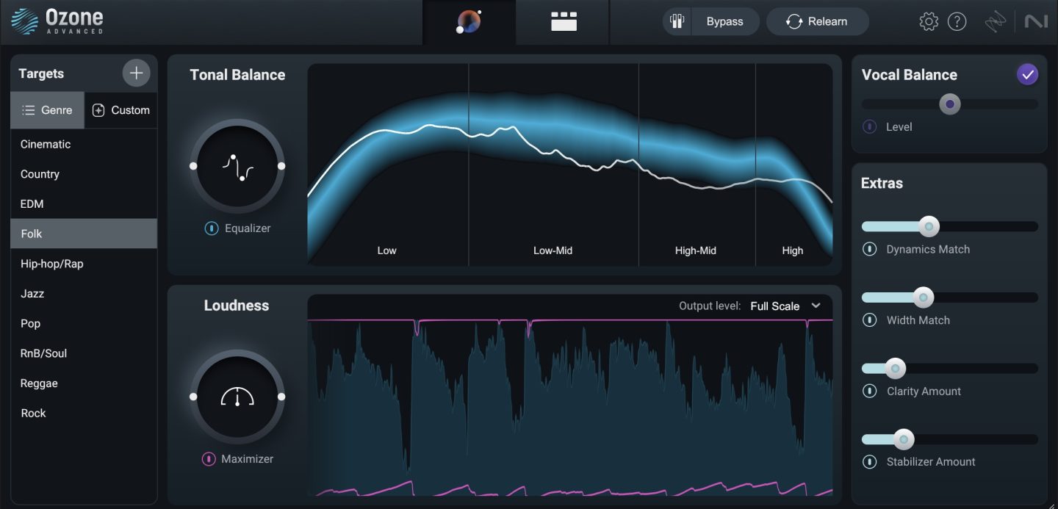Click the Relearn button
The height and width of the screenshot is (509, 1058).
pos(817,22)
